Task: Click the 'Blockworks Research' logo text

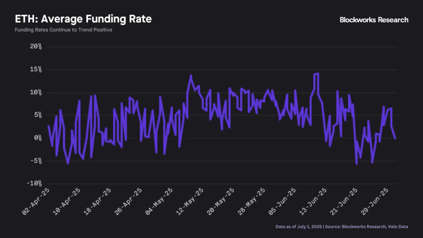Action: tap(374, 20)
